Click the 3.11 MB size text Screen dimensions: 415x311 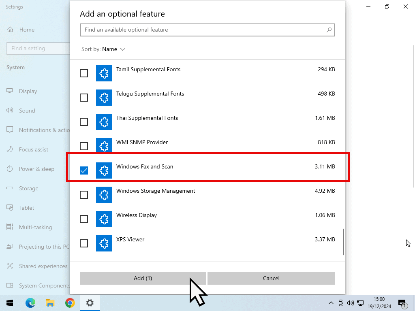(x=325, y=166)
